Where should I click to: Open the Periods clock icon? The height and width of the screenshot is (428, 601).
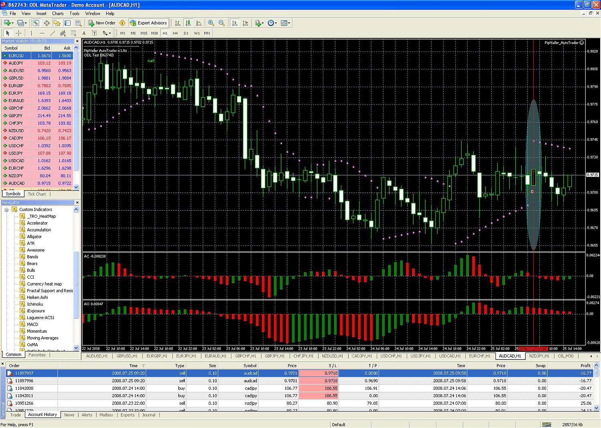271,23
